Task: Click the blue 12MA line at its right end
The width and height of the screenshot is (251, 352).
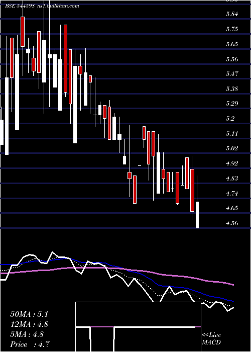Action: point(232,301)
